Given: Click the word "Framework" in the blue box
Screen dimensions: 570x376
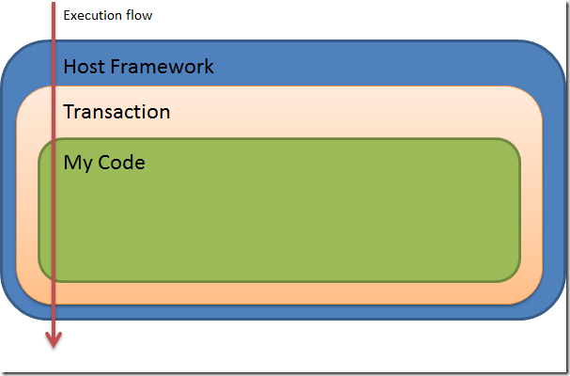Looking at the screenshot, I should click(162, 66).
